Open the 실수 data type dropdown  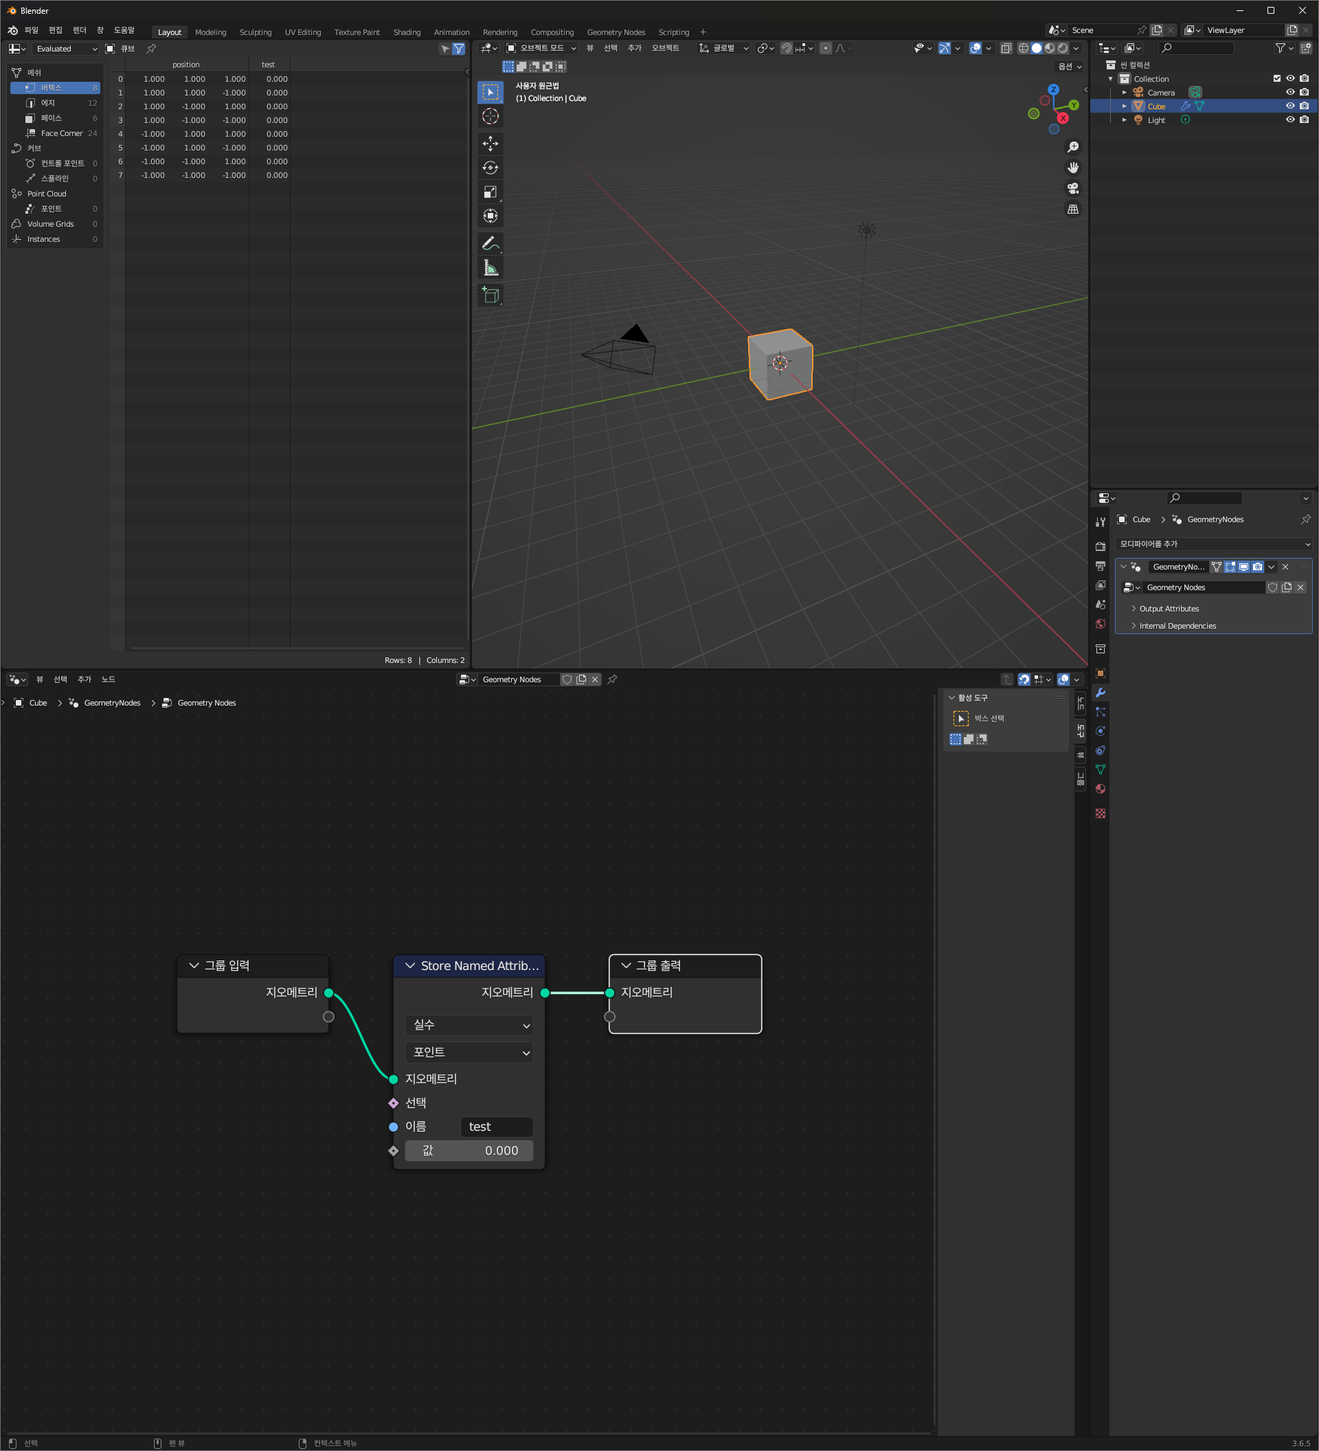(x=469, y=1025)
